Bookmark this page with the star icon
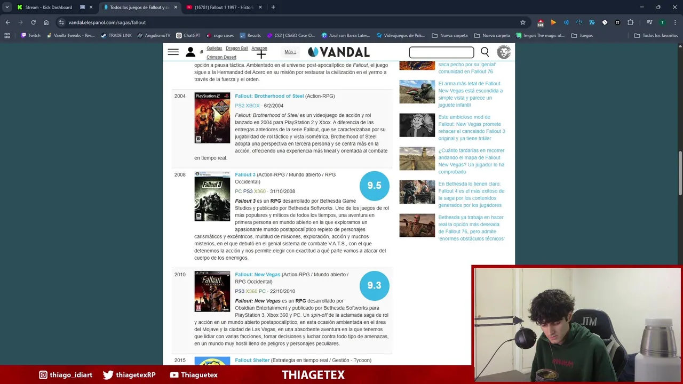Image resolution: width=683 pixels, height=384 pixels. 523,22
